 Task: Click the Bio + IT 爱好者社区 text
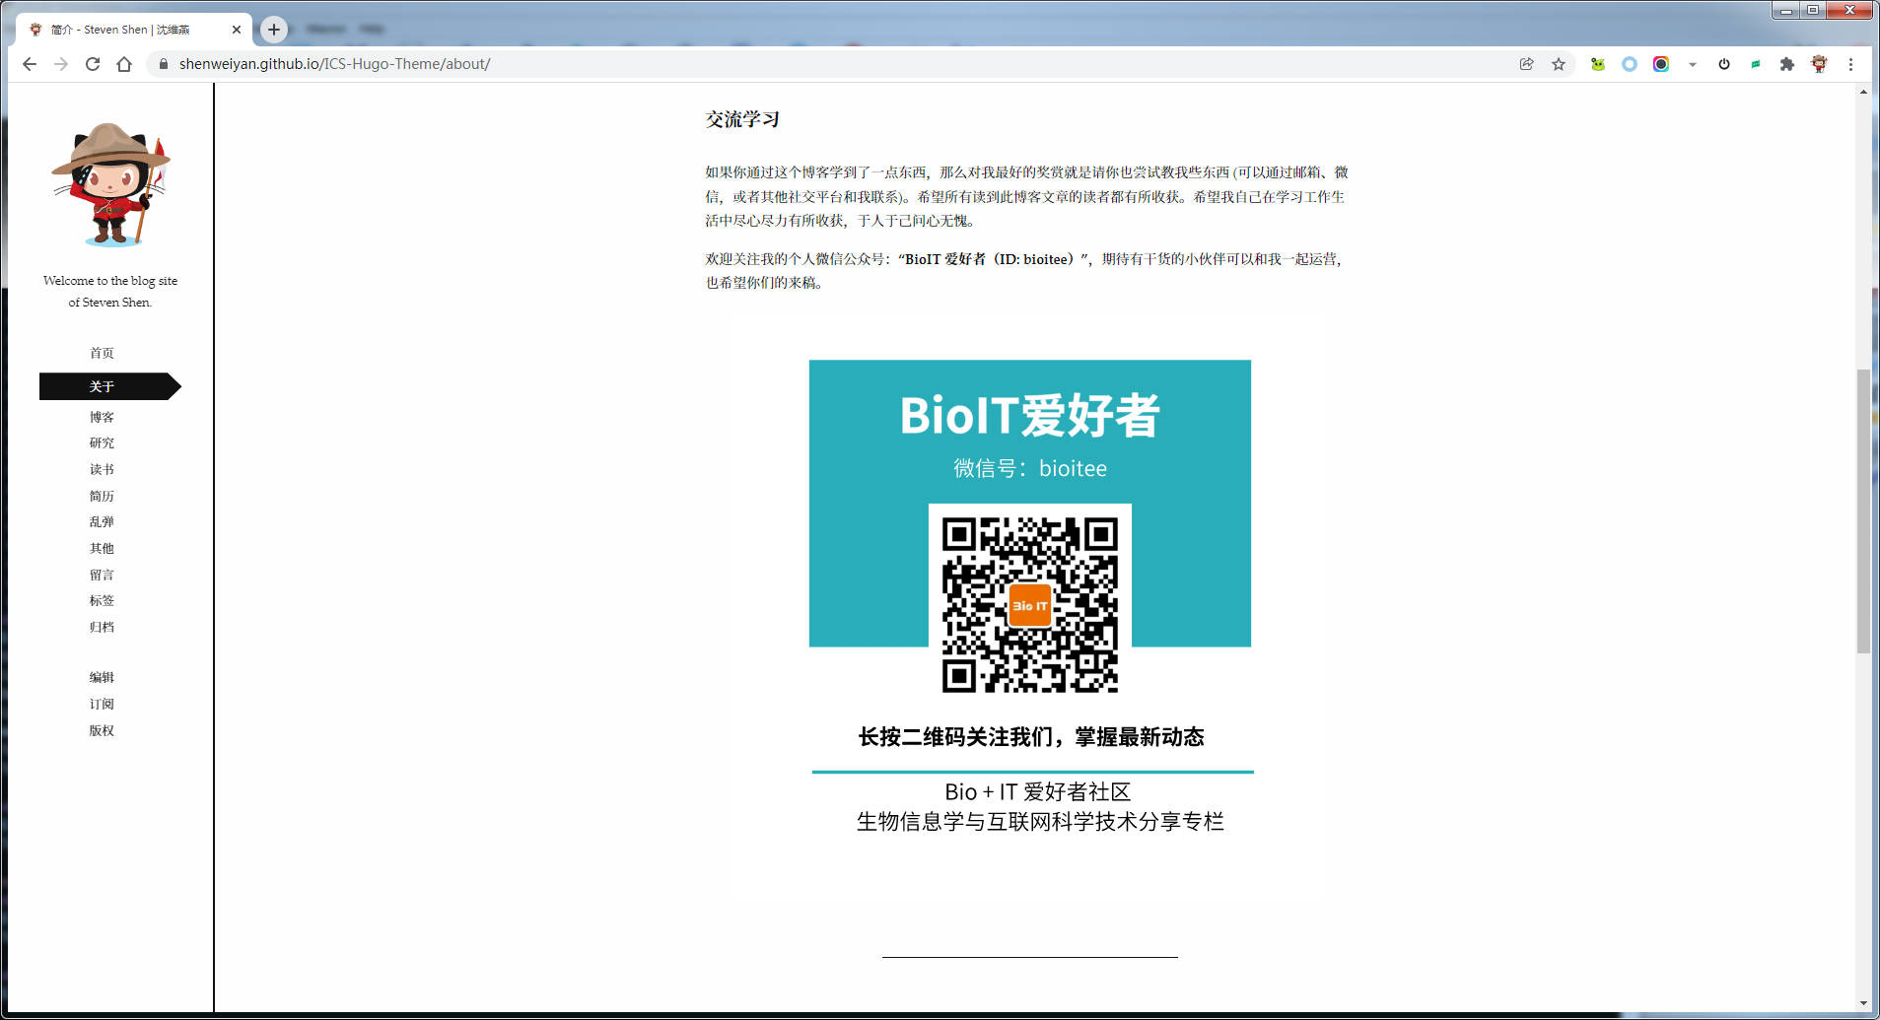point(1037,791)
